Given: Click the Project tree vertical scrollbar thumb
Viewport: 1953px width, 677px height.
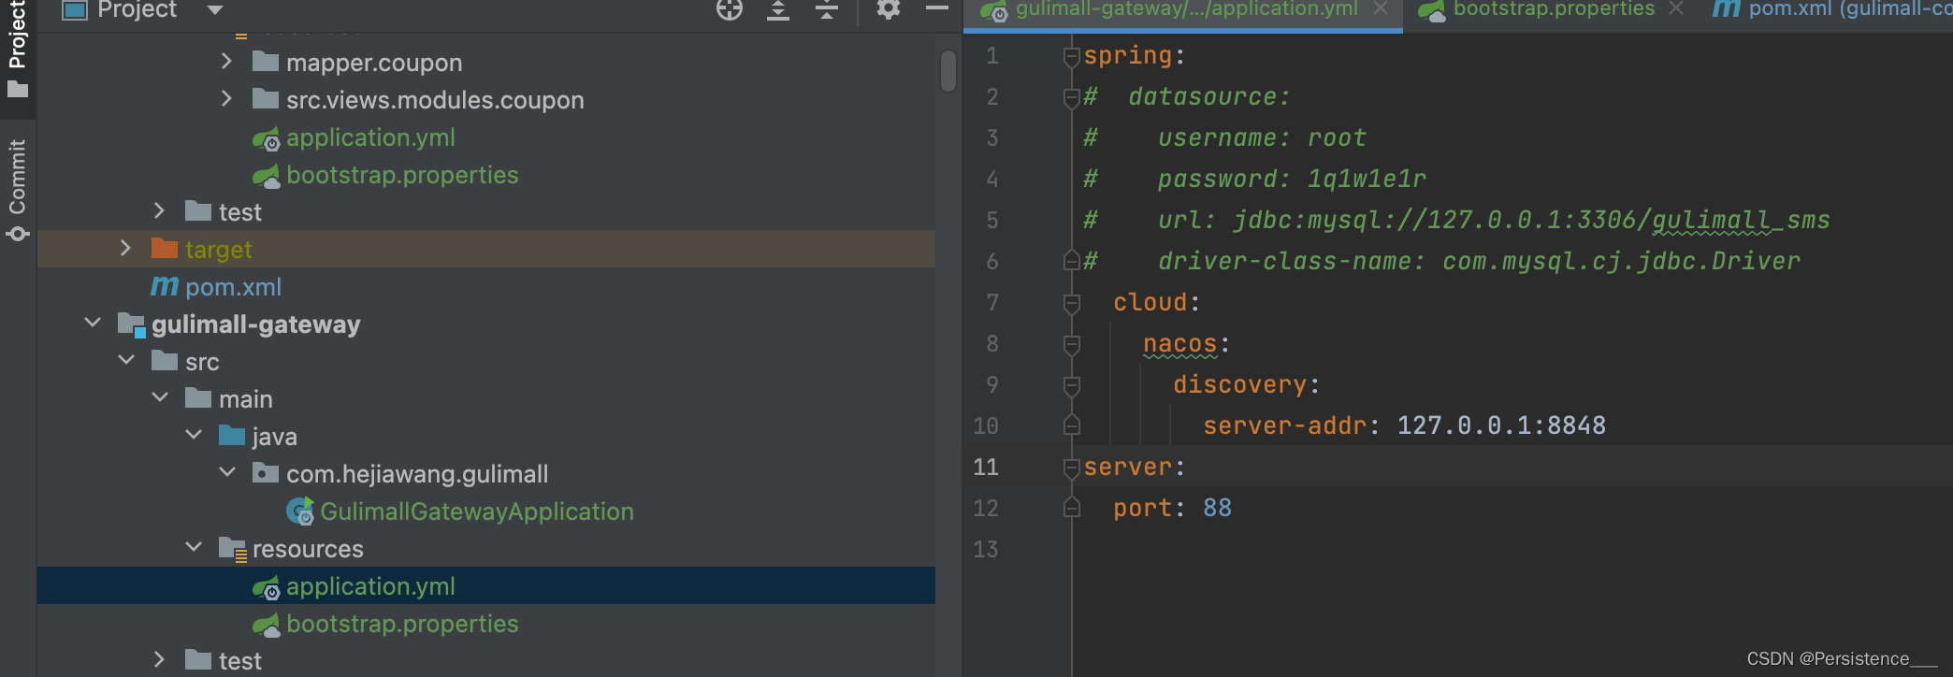Looking at the screenshot, I should pyautogui.click(x=948, y=71).
